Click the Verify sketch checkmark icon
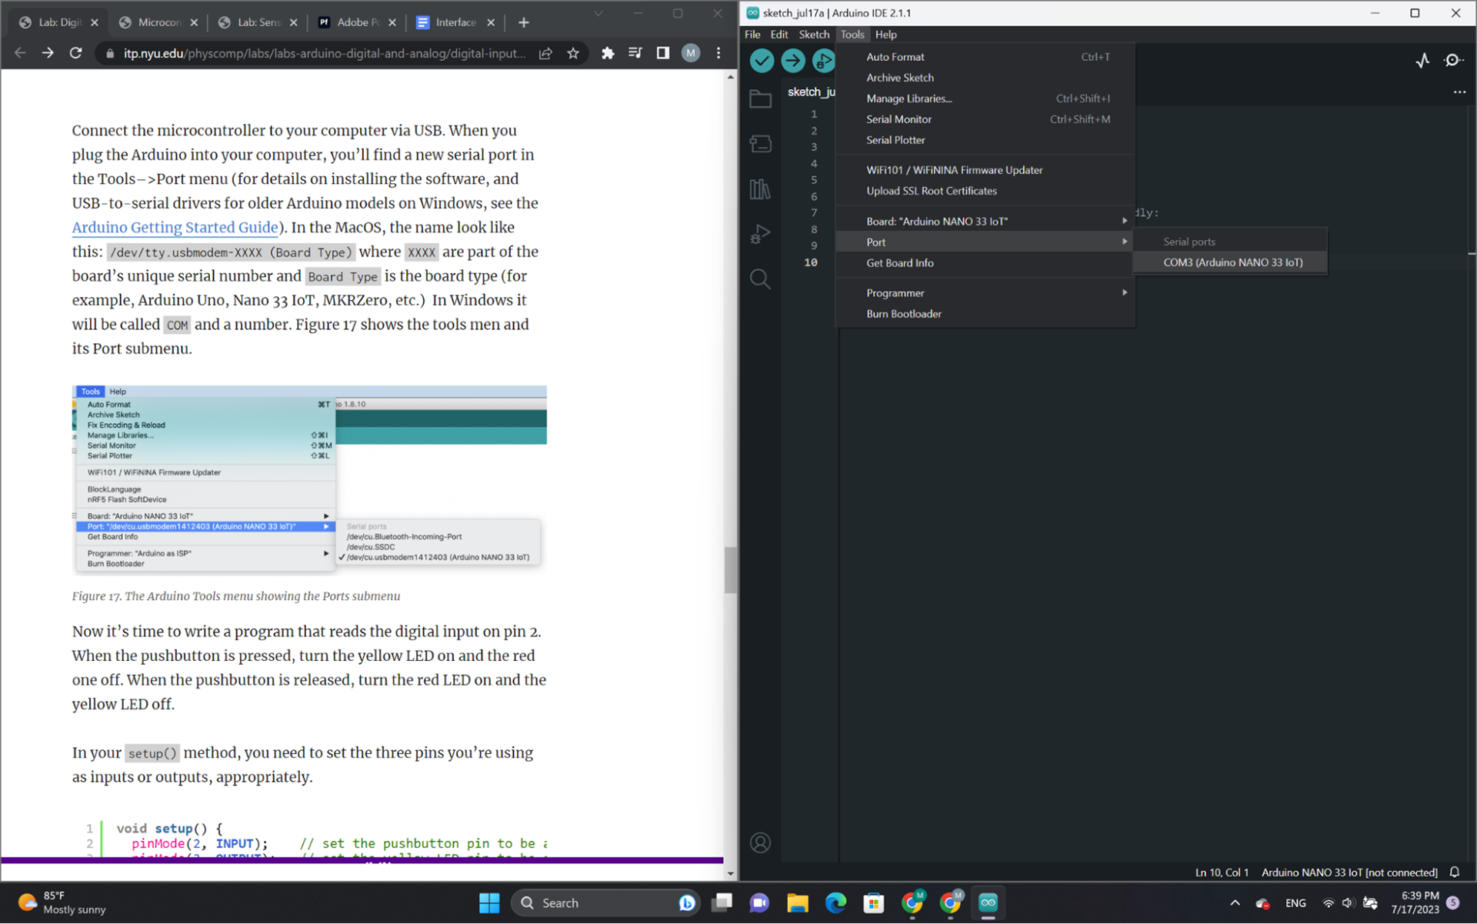The width and height of the screenshot is (1477, 924). pyautogui.click(x=762, y=61)
